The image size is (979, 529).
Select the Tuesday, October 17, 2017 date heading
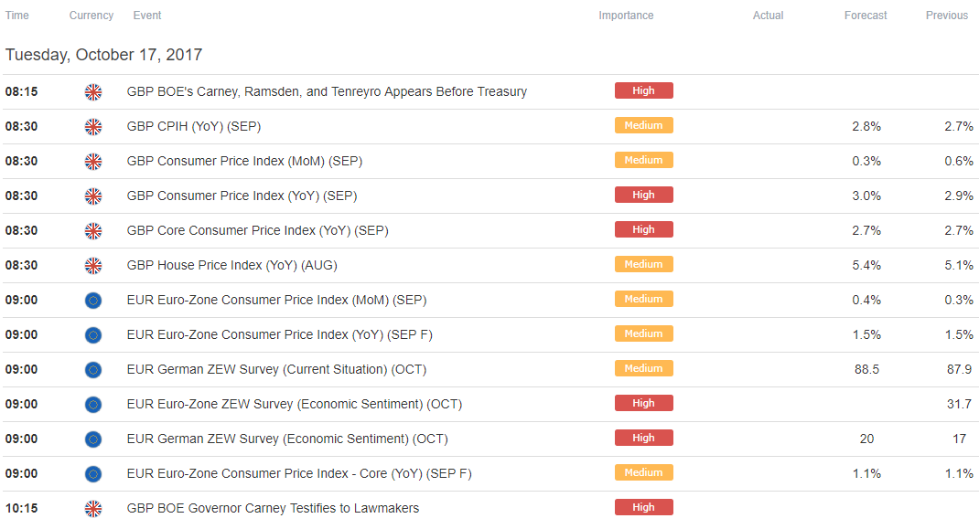point(103,55)
